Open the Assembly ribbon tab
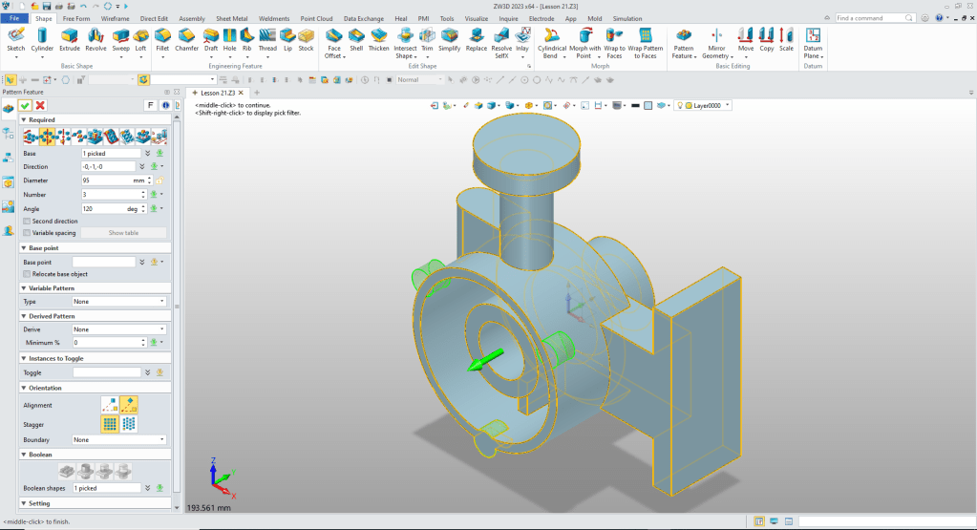977x530 pixels. (x=192, y=18)
